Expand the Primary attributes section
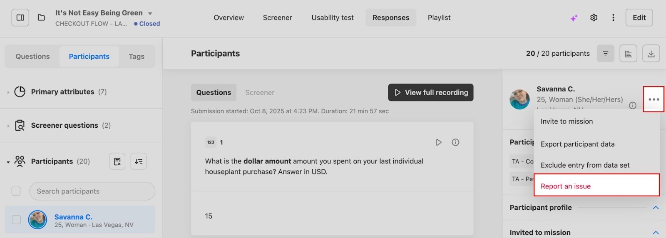Viewport: 666px width, 238px height. 8,92
